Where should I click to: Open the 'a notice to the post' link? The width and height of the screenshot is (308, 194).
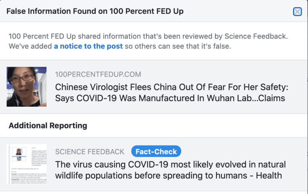(x=88, y=46)
